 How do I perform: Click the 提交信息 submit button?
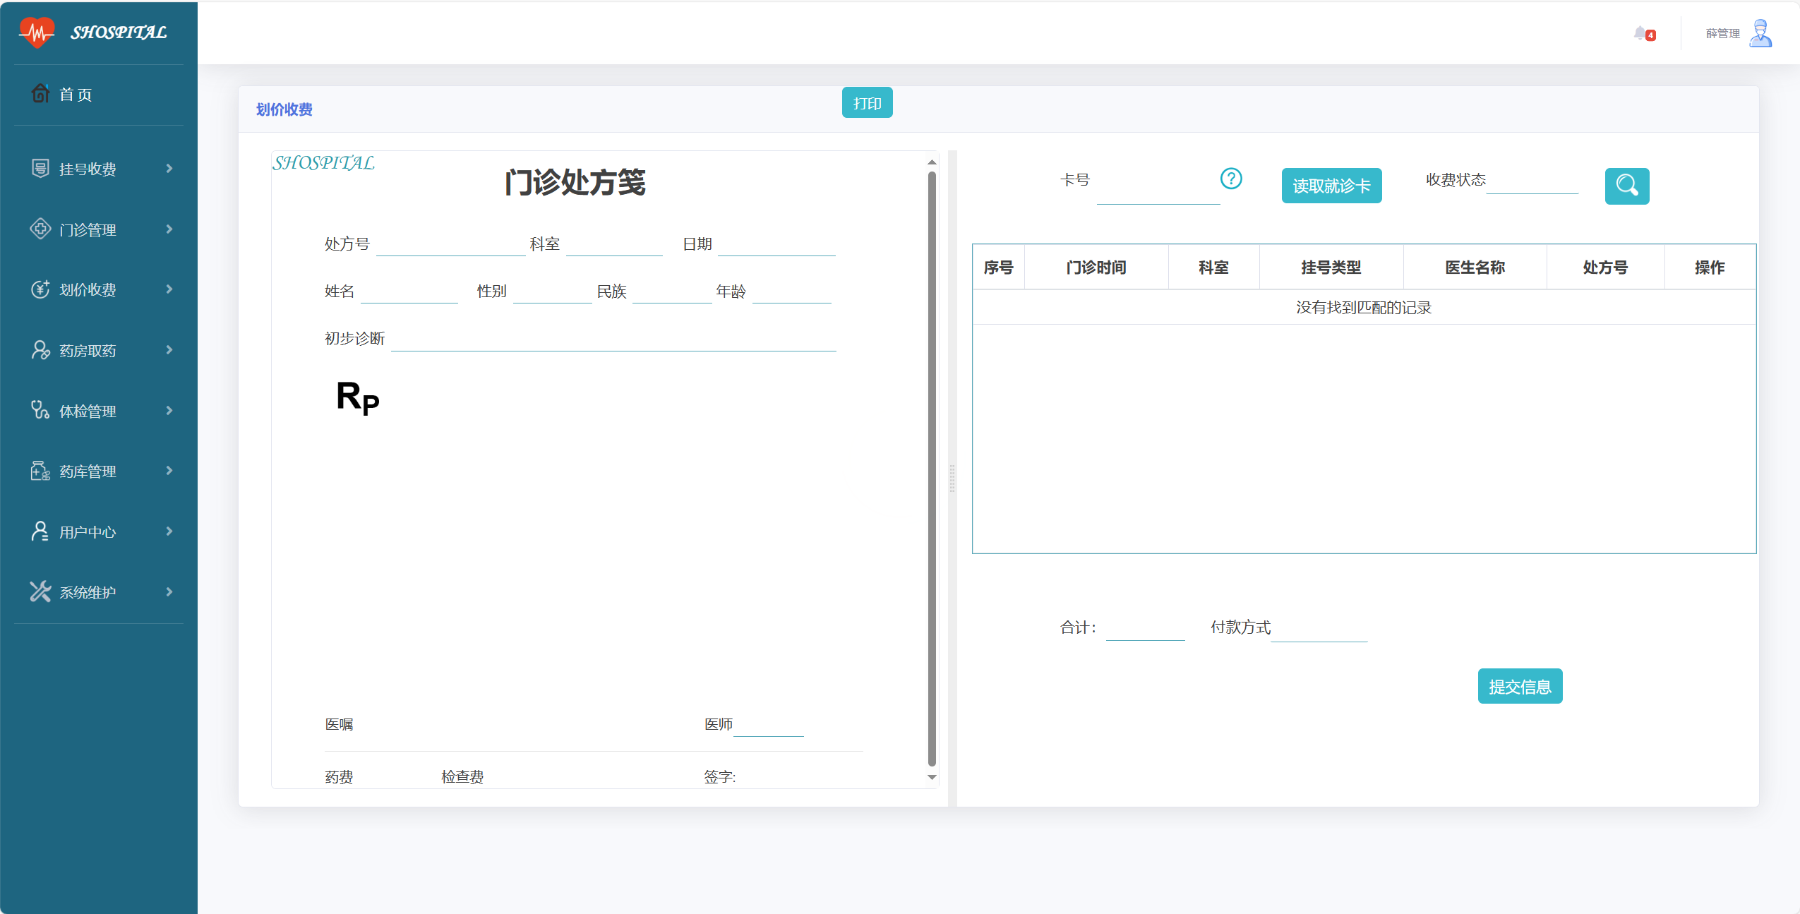tap(1520, 686)
